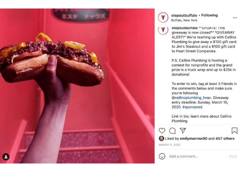Open the #sponsored hashtag
The image size is (241, 172).
pyautogui.click(x=192, y=107)
